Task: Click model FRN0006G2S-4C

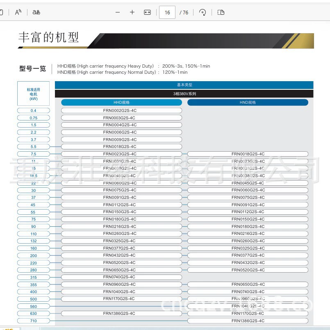Action: tap(121, 132)
